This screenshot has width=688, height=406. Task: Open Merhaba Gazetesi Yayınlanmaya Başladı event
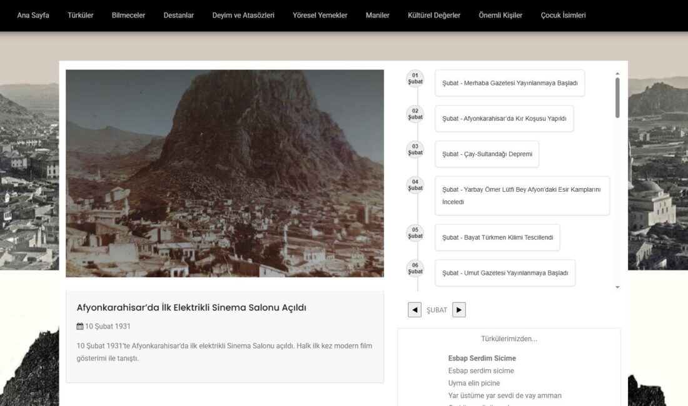(510, 83)
